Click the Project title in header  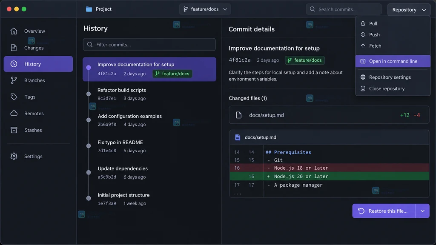pos(103,9)
